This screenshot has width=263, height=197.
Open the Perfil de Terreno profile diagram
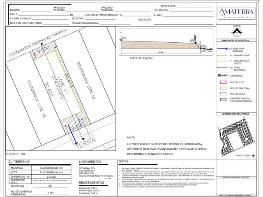tap(166, 42)
